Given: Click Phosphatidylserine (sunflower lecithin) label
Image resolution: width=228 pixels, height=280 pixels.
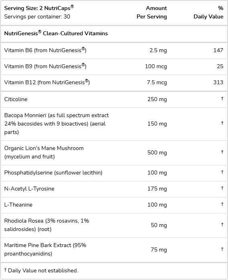Looking at the screenshot, I should pyautogui.click(x=53, y=172).
